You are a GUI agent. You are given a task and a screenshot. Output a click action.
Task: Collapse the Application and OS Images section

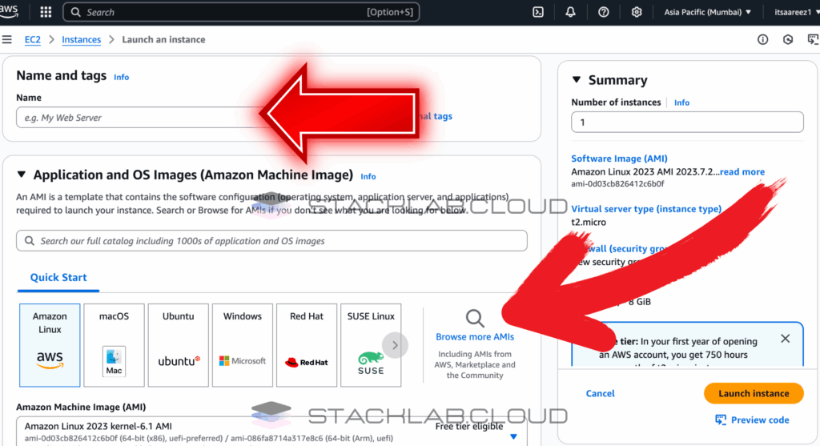coord(22,175)
